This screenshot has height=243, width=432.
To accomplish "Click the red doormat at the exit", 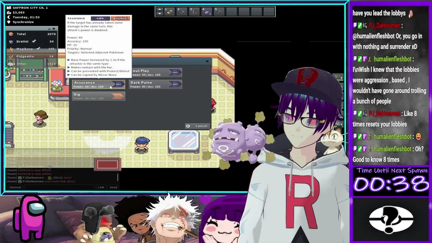I will pyautogui.click(x=108, y=164).
